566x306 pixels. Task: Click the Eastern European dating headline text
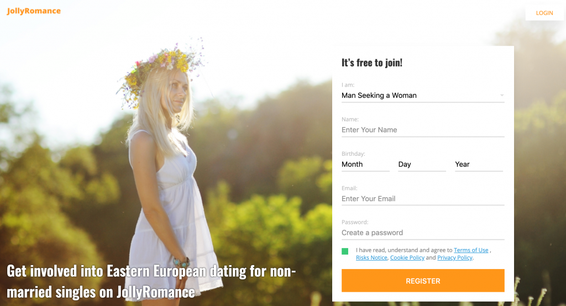[x=151, y=282]
